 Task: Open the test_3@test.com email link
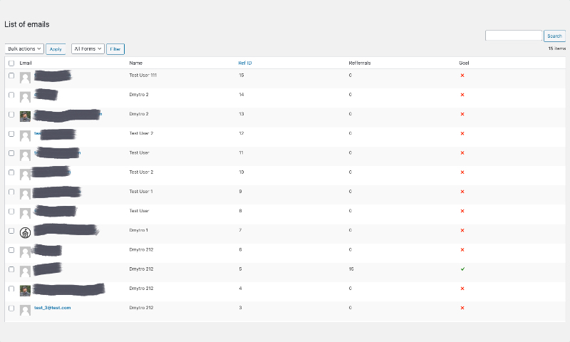click(53, 308)
